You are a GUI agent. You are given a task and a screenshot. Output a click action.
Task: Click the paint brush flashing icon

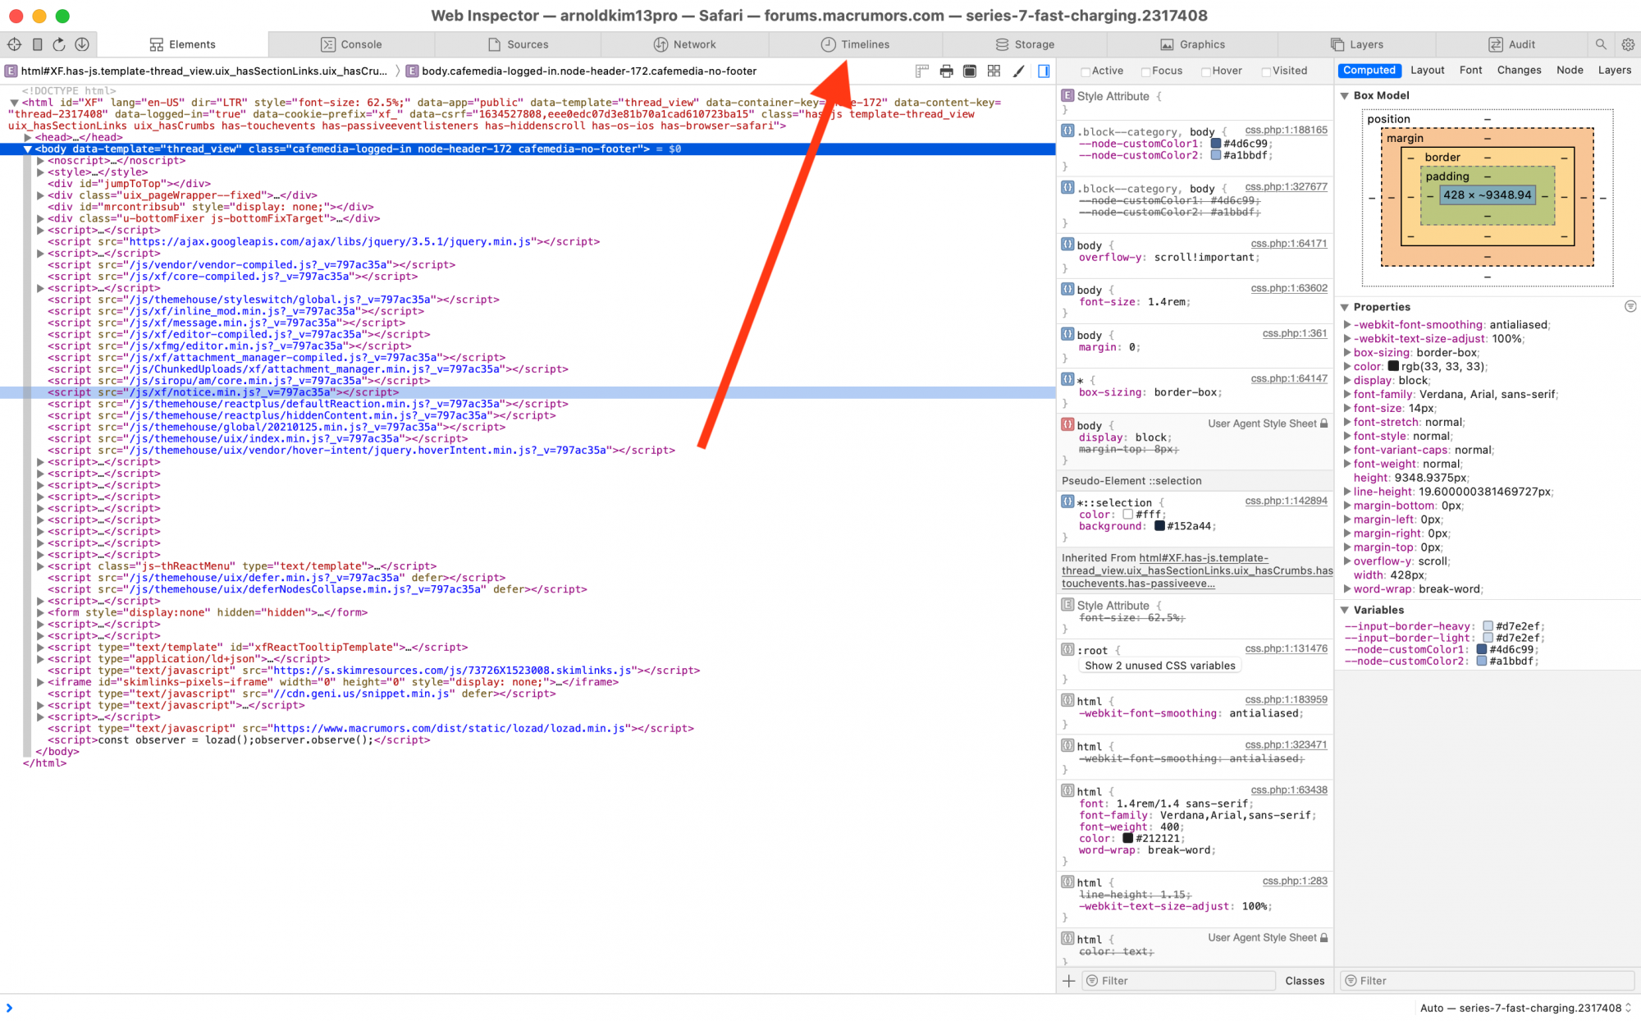1018,71
